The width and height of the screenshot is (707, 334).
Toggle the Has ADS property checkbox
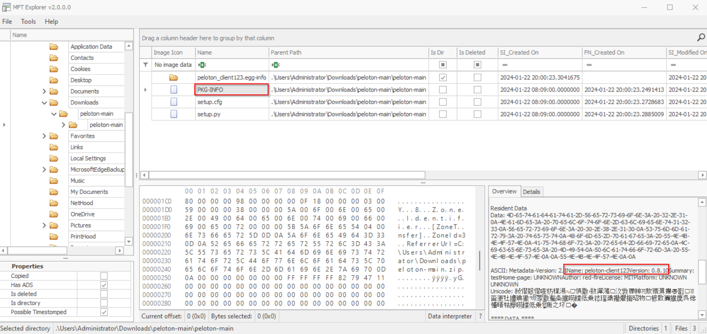pos(104,285)
